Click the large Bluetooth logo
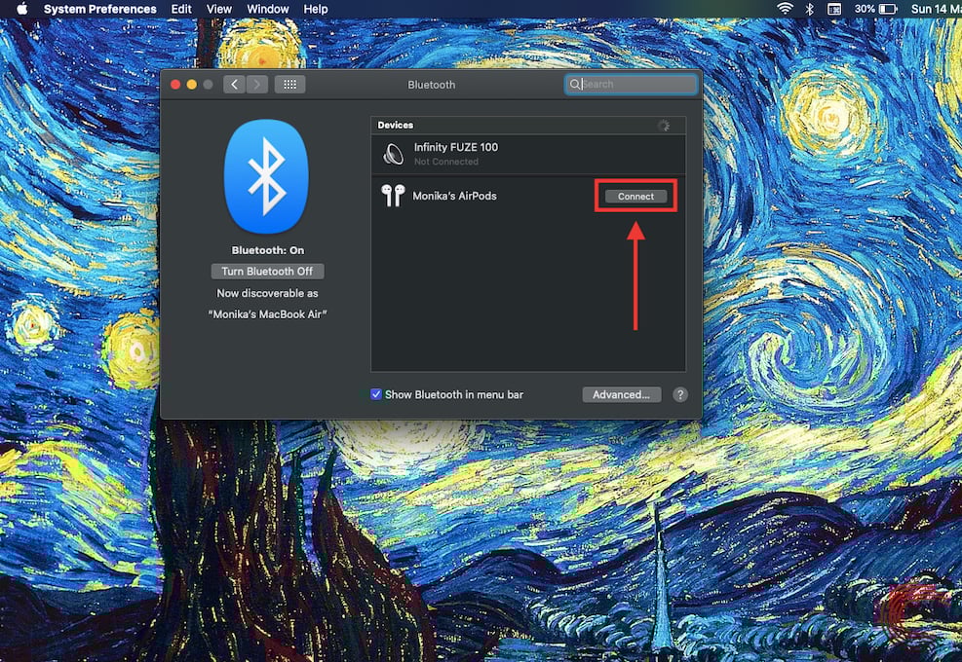This screenshot has width=962, height=662. click(266, 176)
